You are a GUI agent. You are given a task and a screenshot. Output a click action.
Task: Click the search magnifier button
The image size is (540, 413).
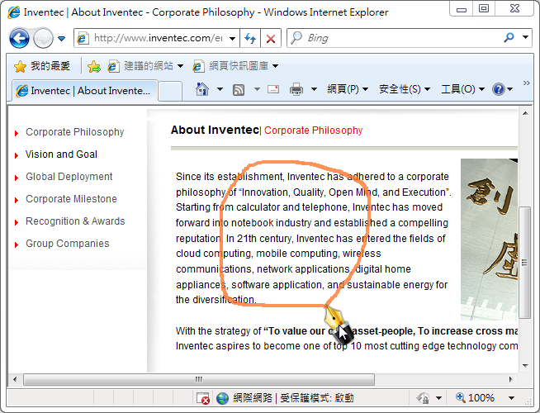point(509,38)
